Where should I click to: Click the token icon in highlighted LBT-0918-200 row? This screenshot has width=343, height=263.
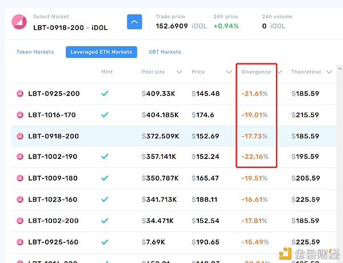pyautogui.click(x=21, y=136)
